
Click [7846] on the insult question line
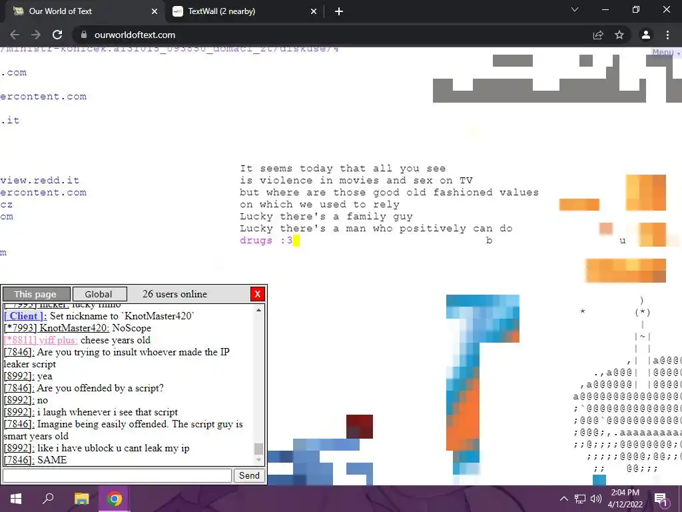pos(19,352)
